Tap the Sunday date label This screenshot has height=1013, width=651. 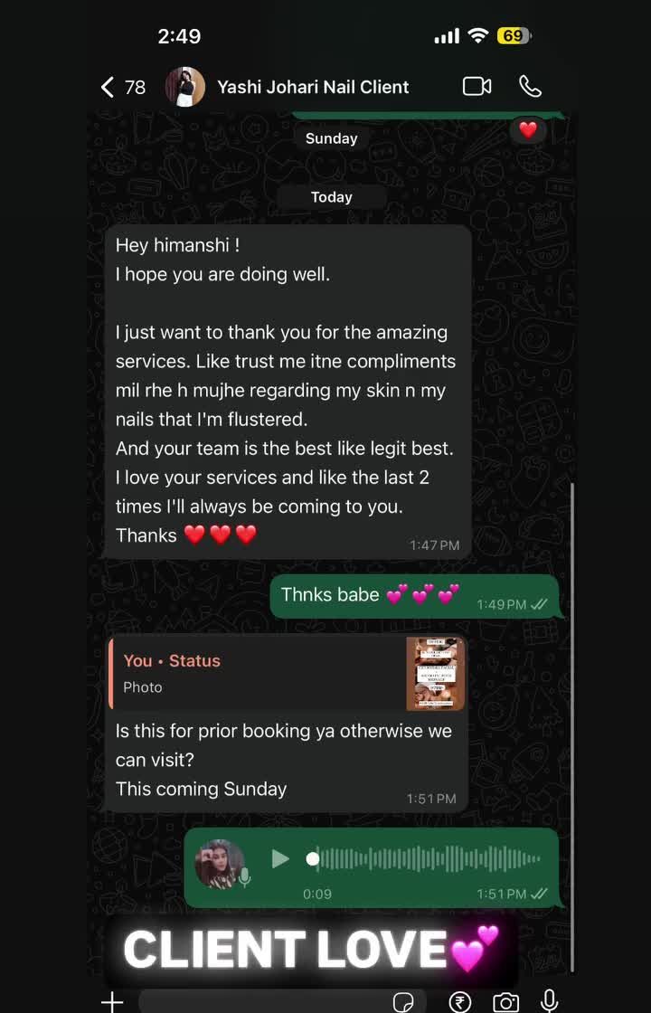[331, 138]
